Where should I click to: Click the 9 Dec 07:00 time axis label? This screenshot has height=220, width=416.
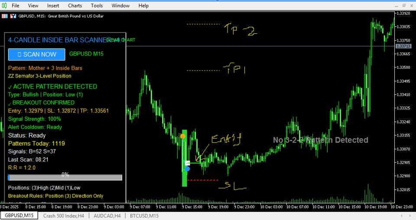140,207
